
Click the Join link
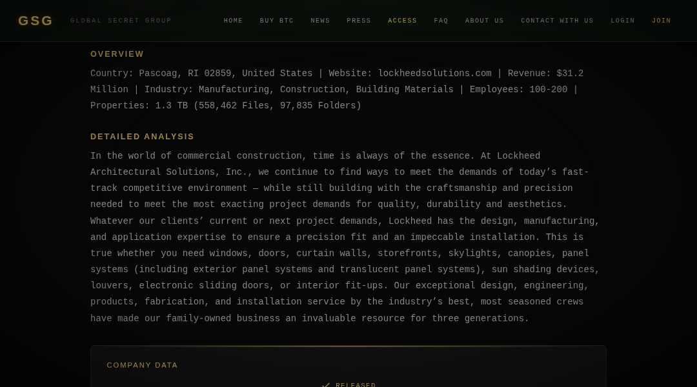pos(662,21)
